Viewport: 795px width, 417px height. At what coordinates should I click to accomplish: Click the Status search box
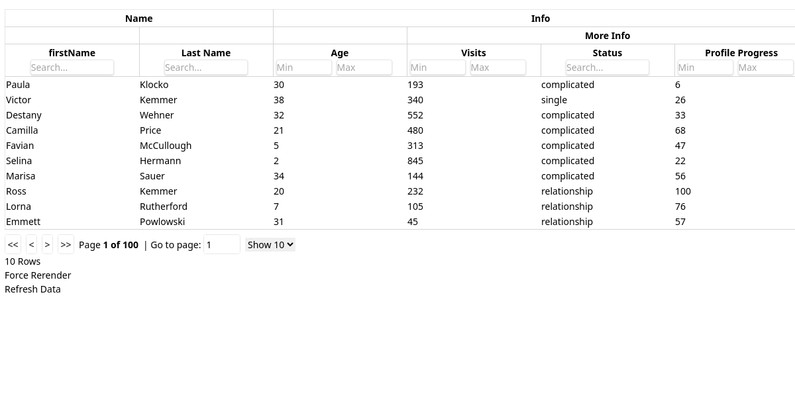tap(607, 67)
